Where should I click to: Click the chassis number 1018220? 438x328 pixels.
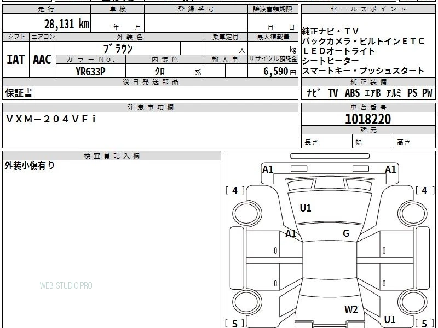point(368,119)
